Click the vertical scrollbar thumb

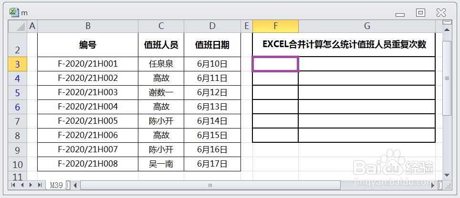(x=447, y=78)
